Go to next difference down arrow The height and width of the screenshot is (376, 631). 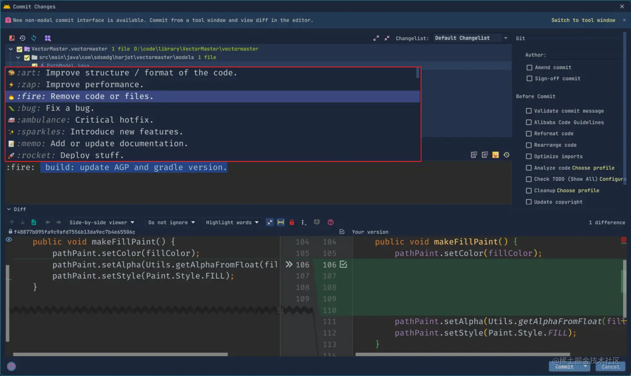23,222
